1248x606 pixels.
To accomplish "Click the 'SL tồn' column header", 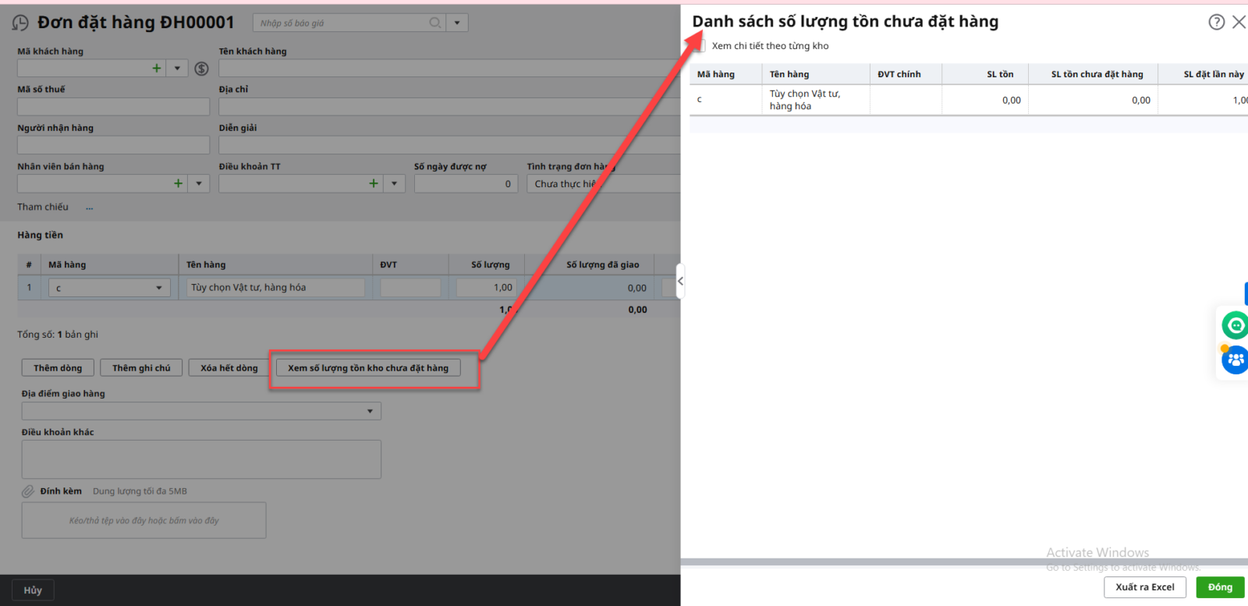I will coord(999,74).
